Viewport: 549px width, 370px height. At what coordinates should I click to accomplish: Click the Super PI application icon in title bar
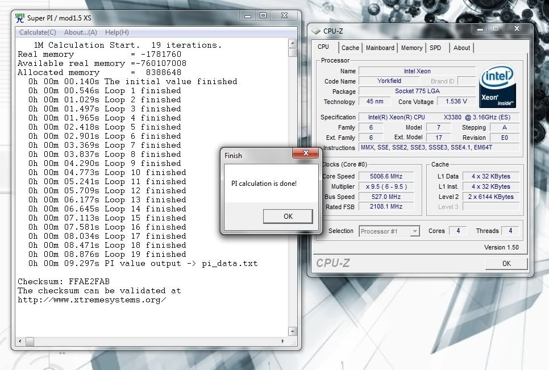pyautogui.click(x=20, y=18)
